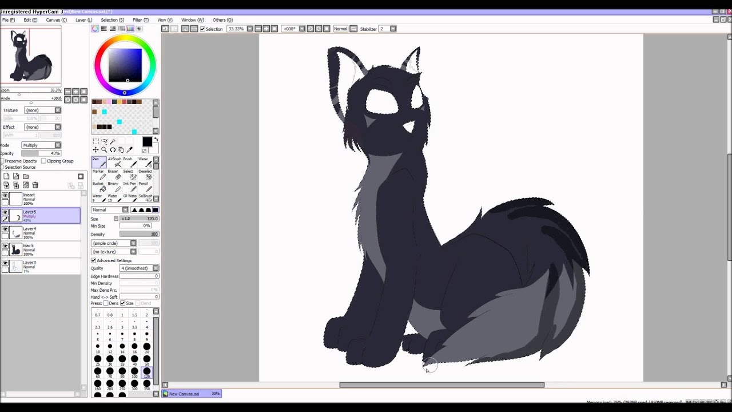Pick the move layer tool
This screenshot has width=732, height=412.
tap(96, 149)
